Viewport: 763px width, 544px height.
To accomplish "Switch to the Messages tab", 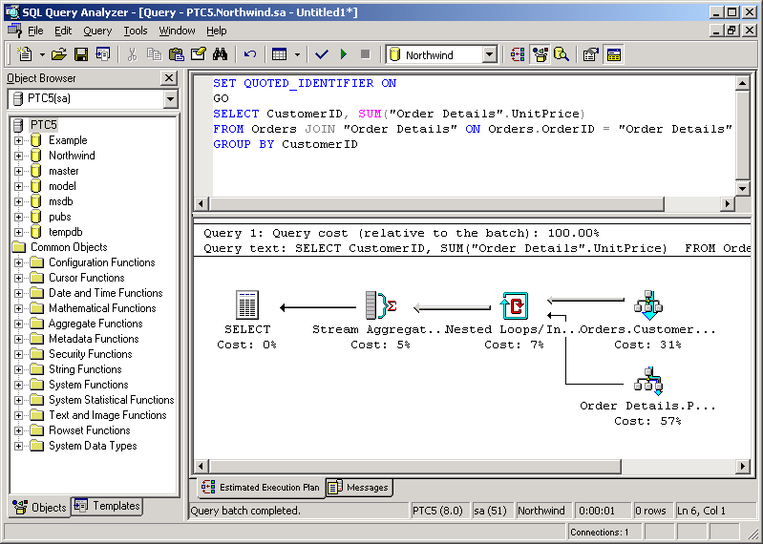I will [359, 488].
